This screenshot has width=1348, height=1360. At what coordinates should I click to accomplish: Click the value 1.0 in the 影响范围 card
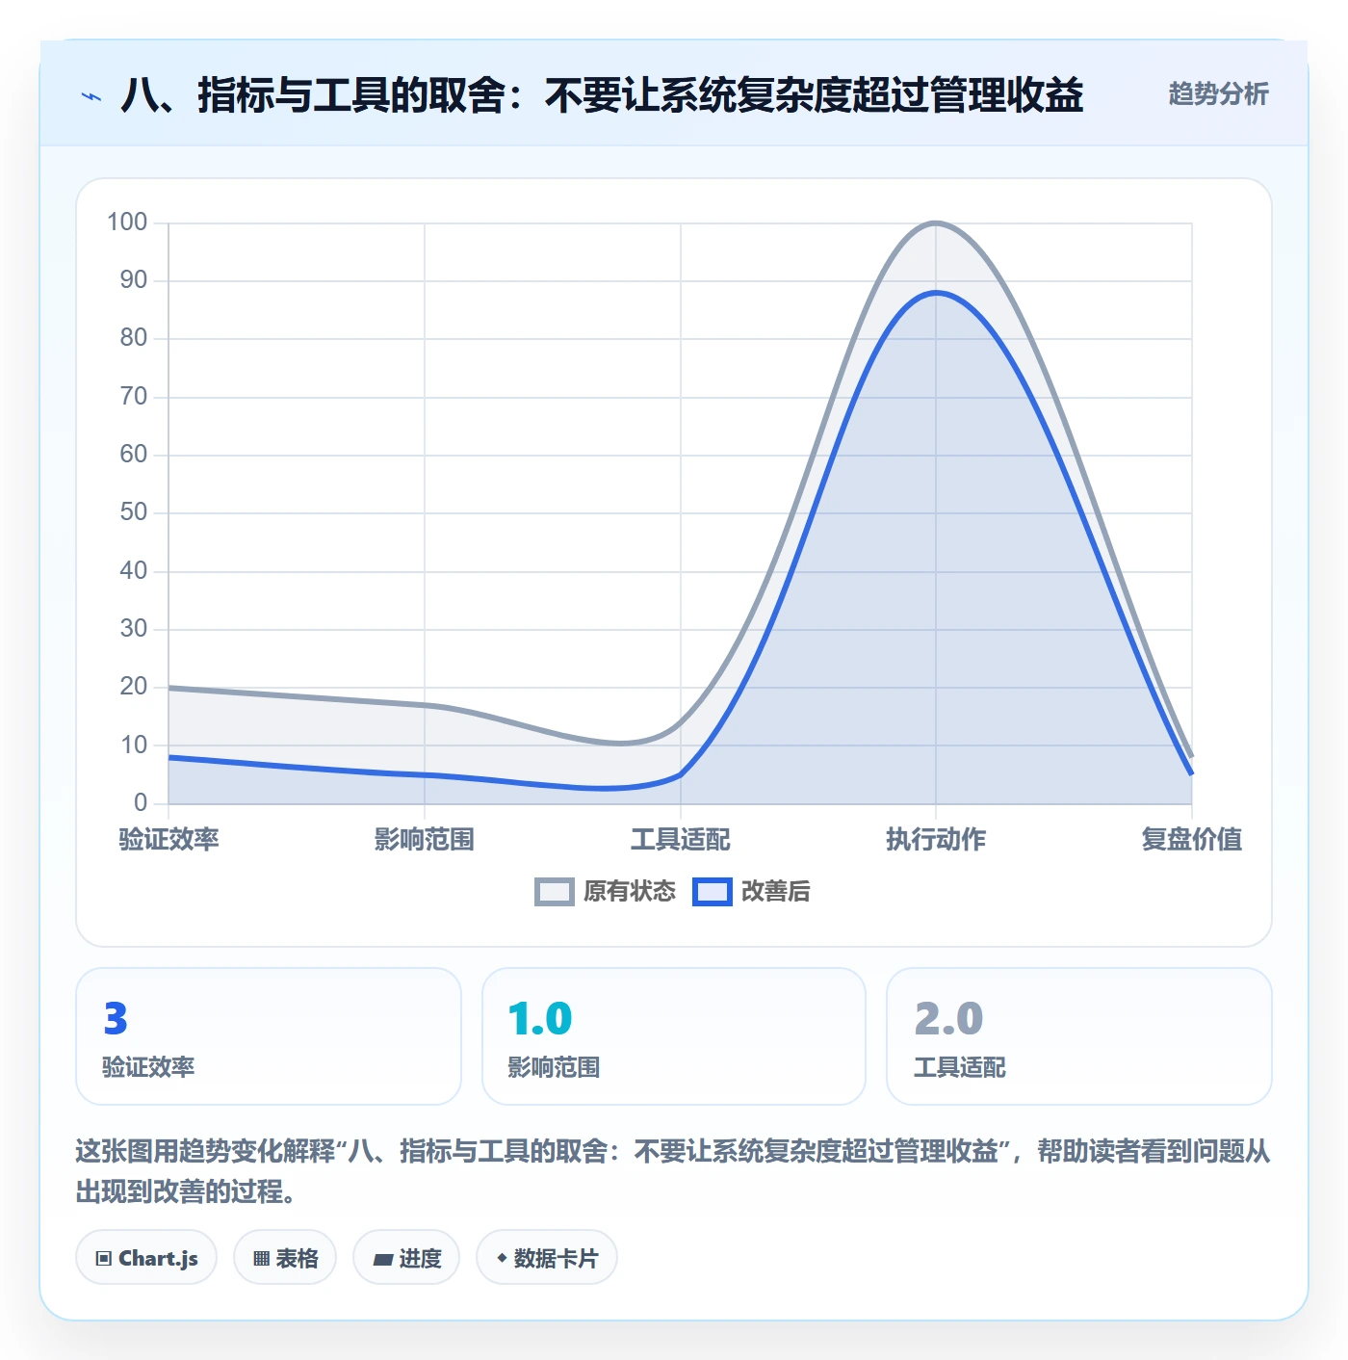(x=540, y=1019)
